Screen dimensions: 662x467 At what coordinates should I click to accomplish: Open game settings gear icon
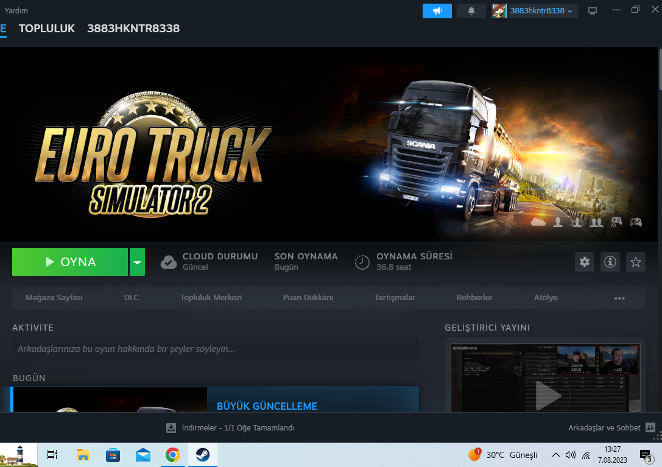coord(584,262)
